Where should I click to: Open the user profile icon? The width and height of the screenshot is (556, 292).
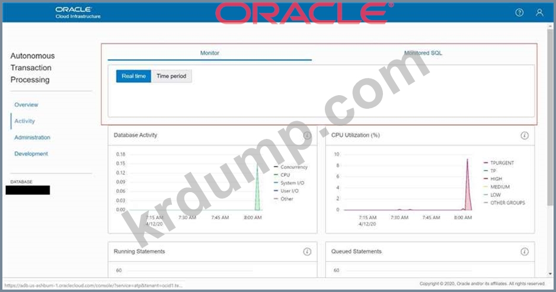539,13
